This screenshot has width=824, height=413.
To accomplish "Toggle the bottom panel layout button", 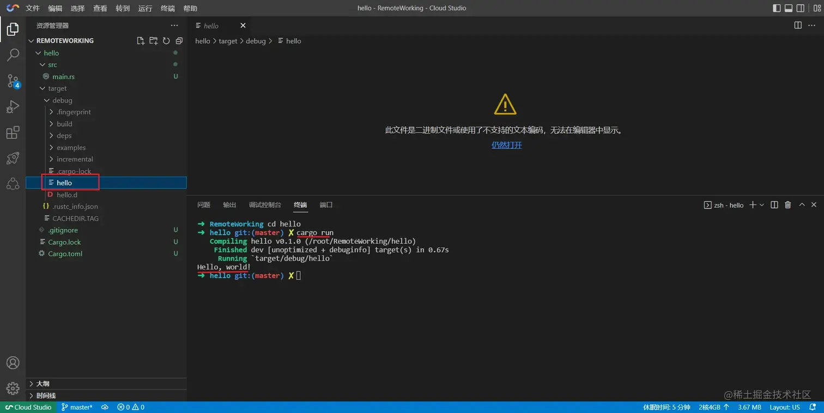I will pyautogui.click(x=789, y=8).
